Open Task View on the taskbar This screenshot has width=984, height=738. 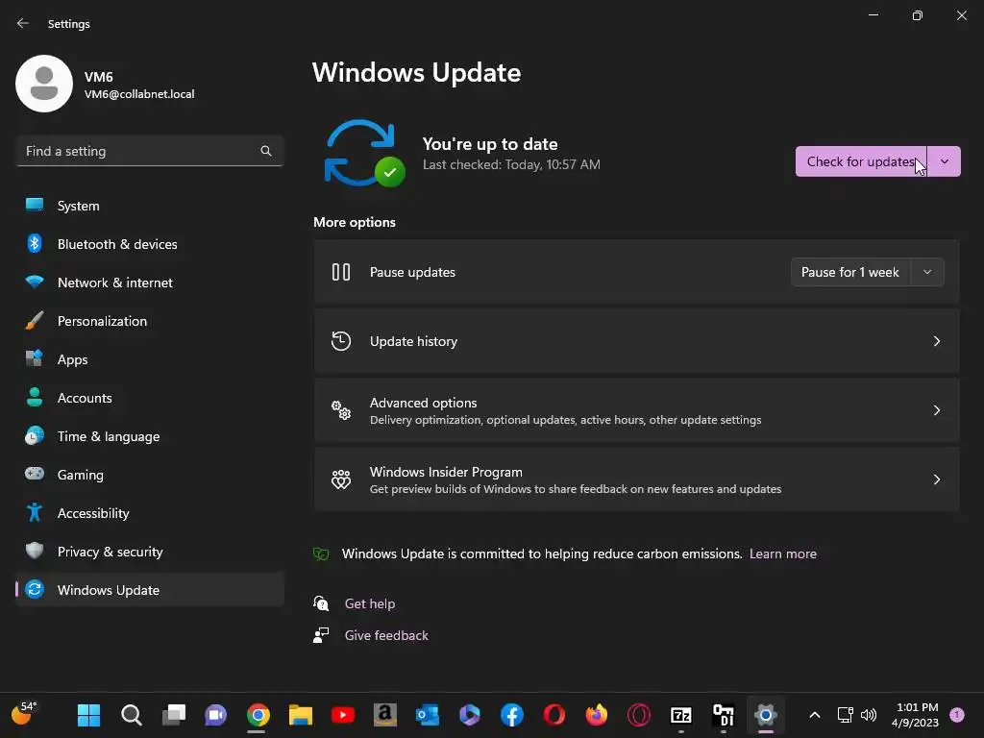click(174, 715)
